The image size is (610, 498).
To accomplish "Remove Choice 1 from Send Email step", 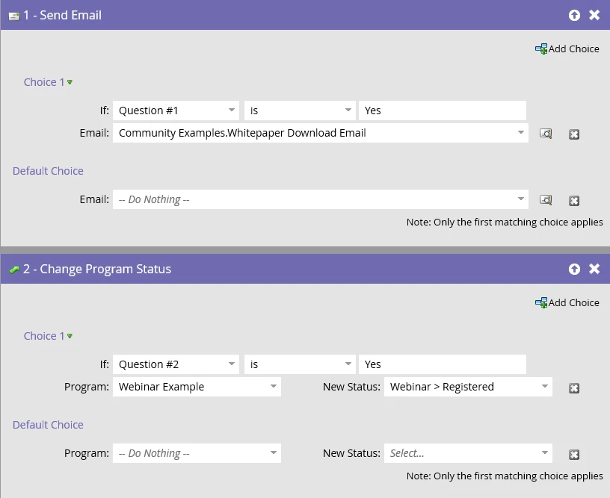I will (x=574, y=134).
